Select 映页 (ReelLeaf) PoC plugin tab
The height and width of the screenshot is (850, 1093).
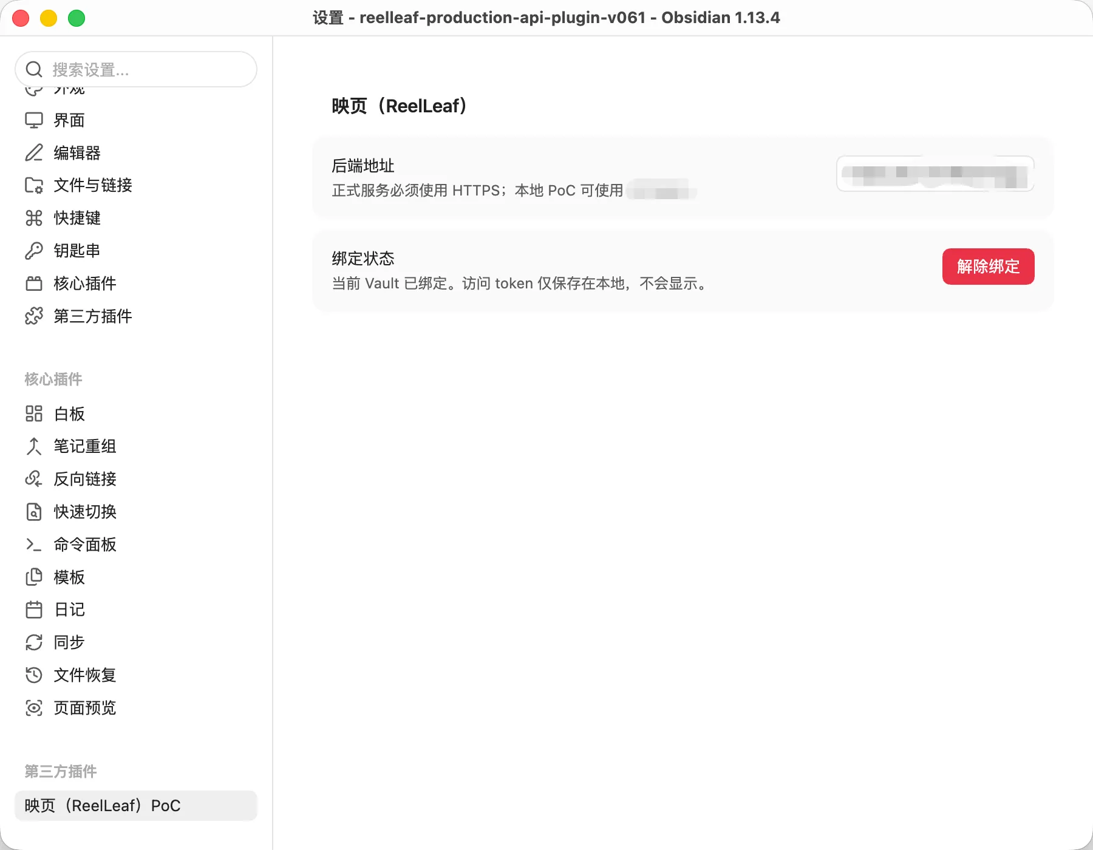tap(136, 806)
